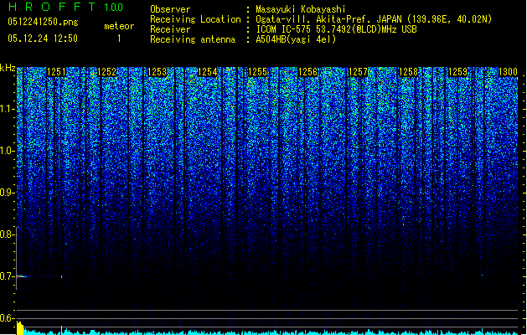Click the 1251 time marker
Screen dimensions: 527x335
point(56,72)
